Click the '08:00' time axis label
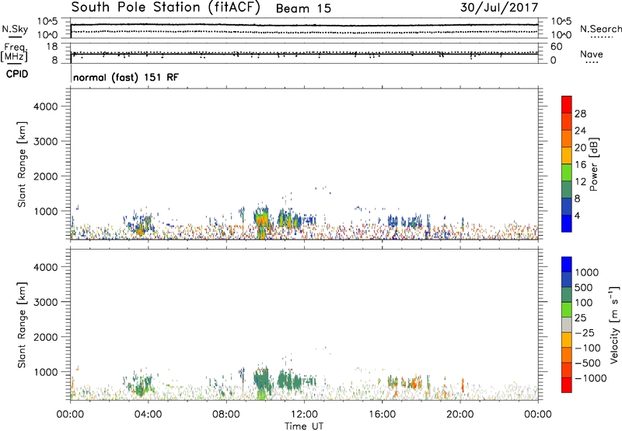The height and width of the screenshot is (431, 622). tap(225, 415)
